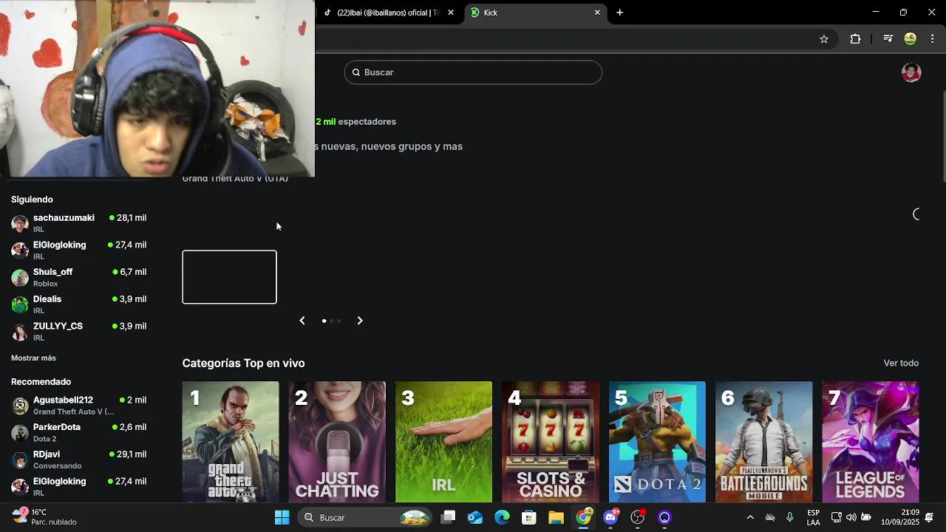Click RDjavi's avatar icon

(20, 460)
